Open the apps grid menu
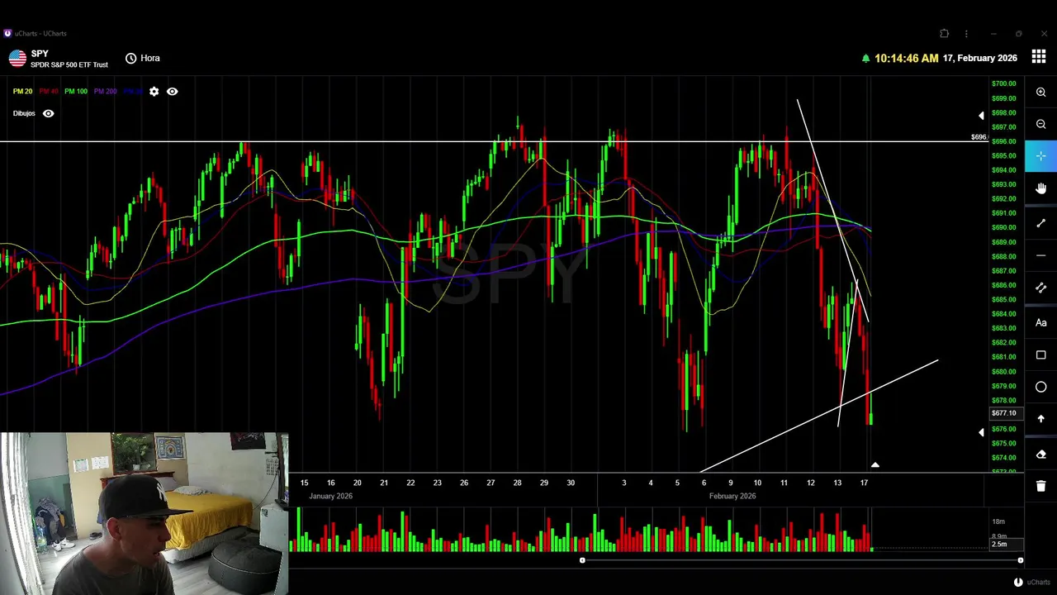The height and width of the screenshot is (595, 1057). coord(1038,58)
